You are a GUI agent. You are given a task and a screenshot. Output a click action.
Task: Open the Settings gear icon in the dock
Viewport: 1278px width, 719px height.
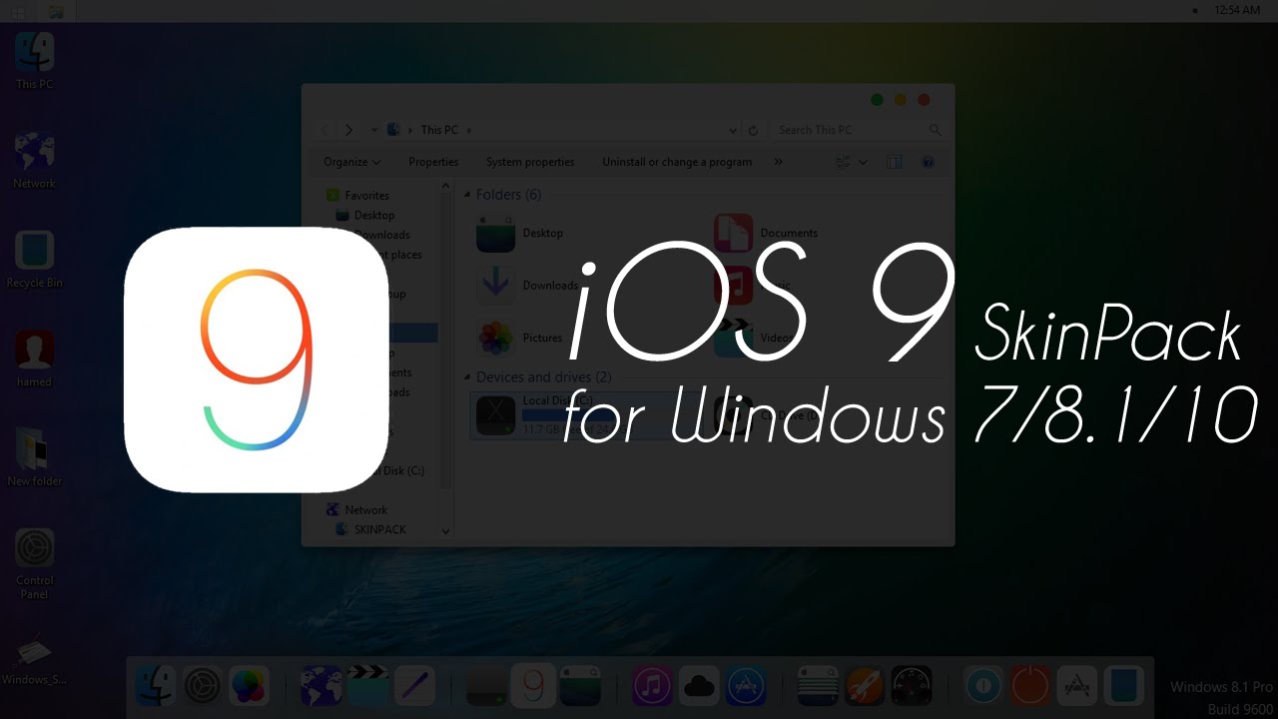click(x=203, y=686)
